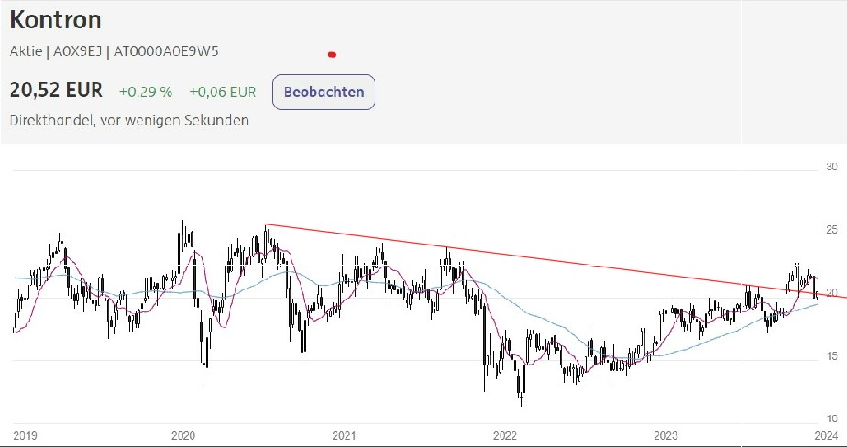Screen dimensions: 847x447
Task: Click the 2023 x-axis label
Action: (x=666, y=435)
